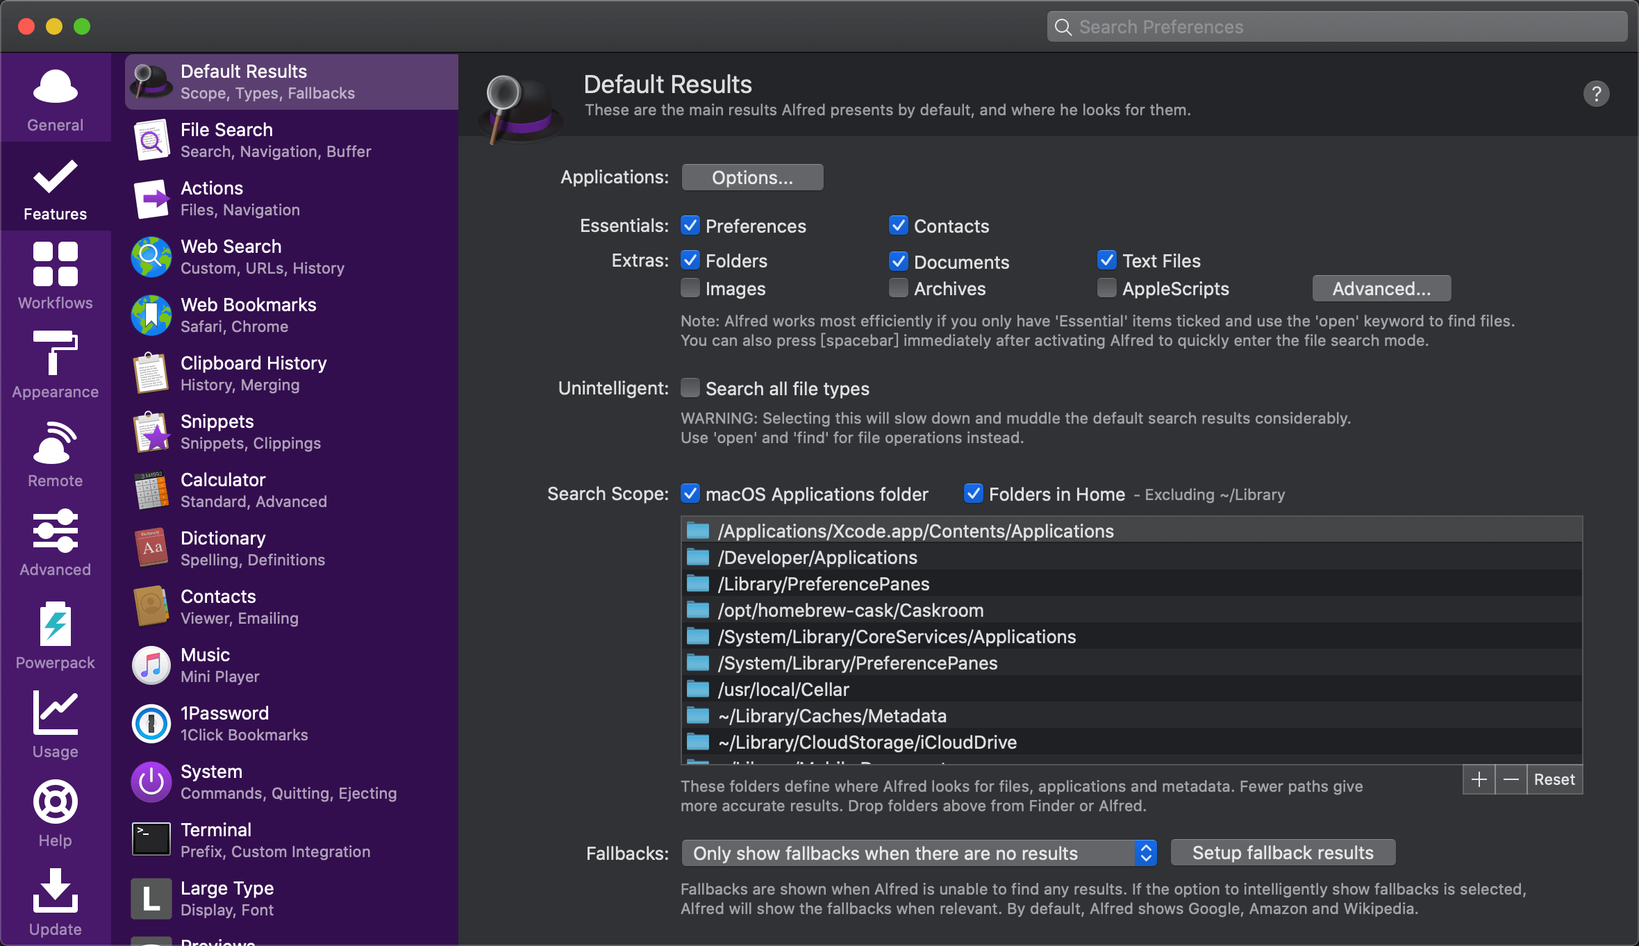Click Setup fallback results
Screen dimensions: 1639x946
(1283, 852)
